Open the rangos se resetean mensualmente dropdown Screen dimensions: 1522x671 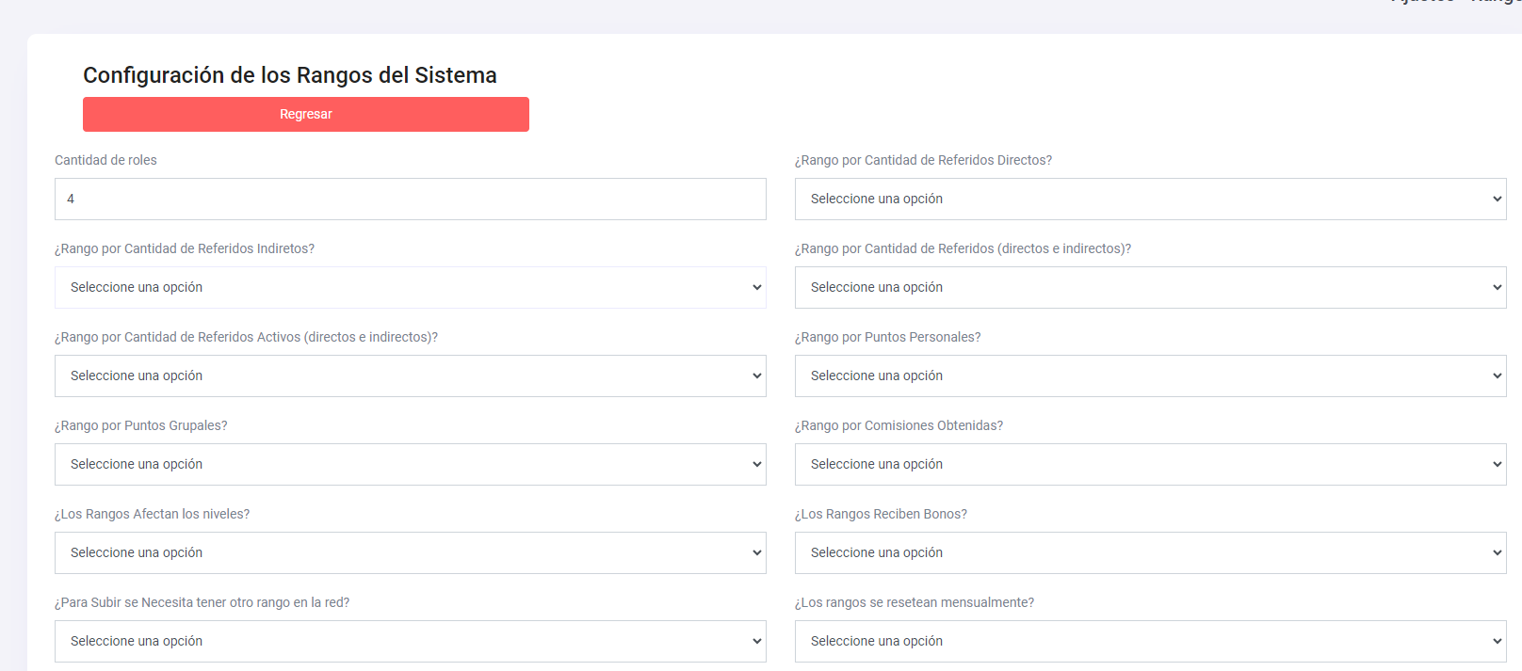(x=1149, y=641)
